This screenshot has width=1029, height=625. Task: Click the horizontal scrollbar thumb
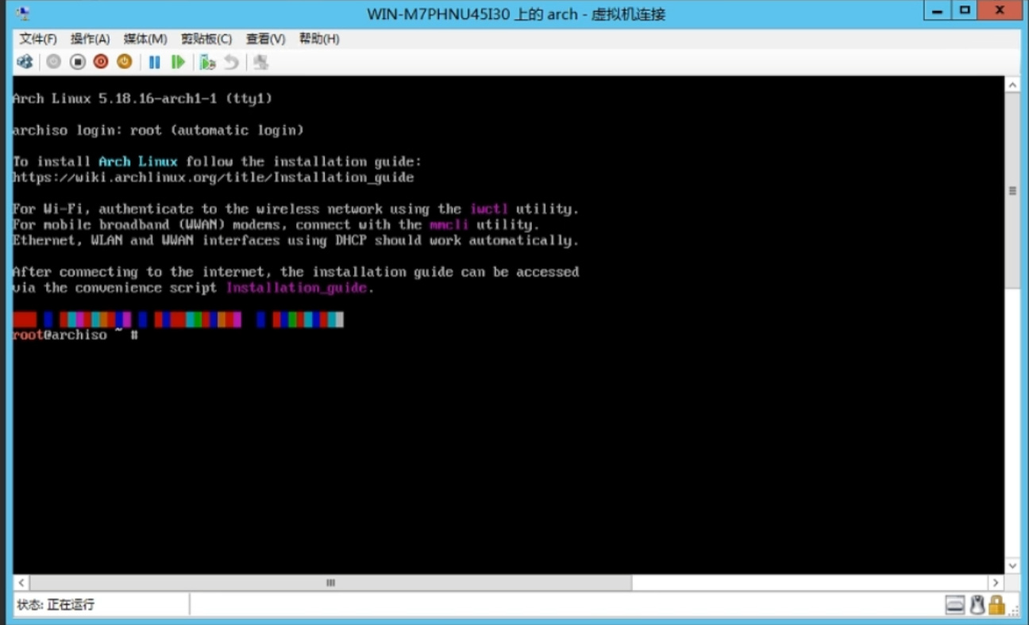click(331, 582)
